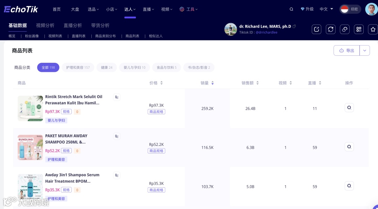Jump to 商品列表 section
This screenshot has width=378, height=209.
132,36
